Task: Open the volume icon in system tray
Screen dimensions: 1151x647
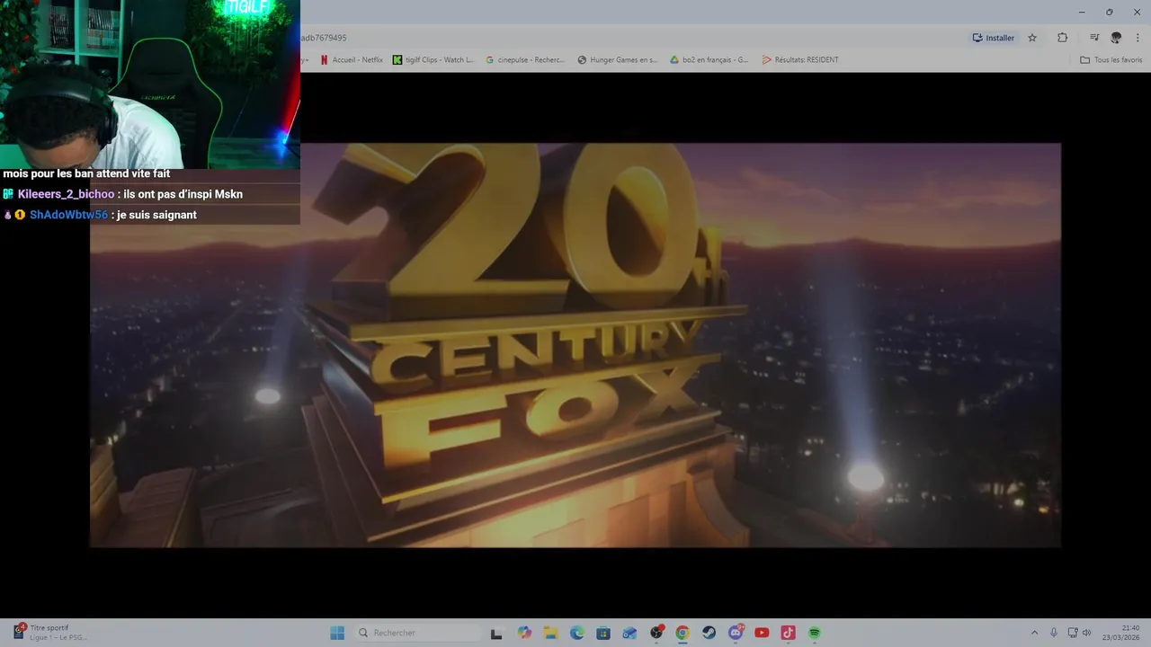Action: 1086,633
